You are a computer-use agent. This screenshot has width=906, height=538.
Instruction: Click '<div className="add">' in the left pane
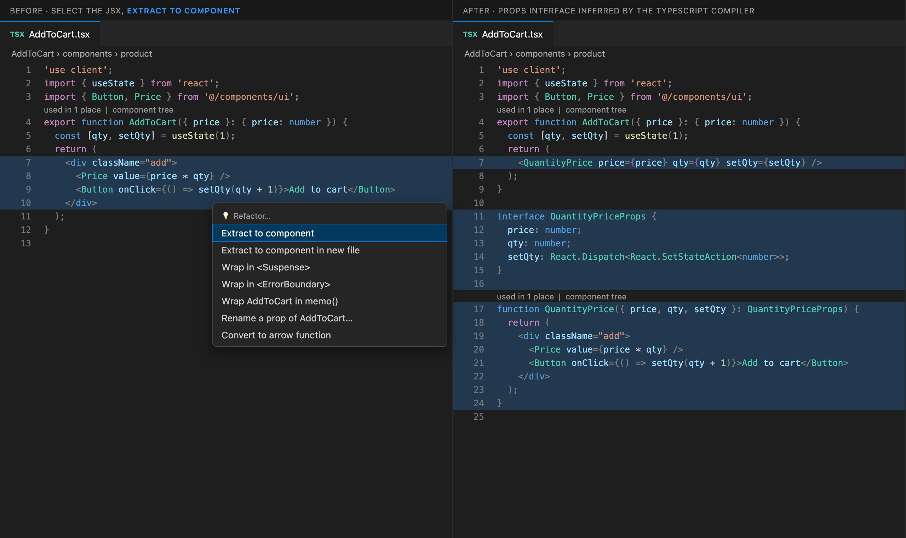121,162
